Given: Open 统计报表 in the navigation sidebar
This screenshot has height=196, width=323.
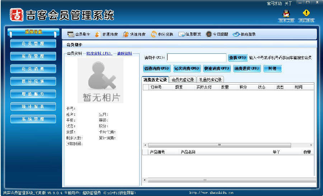Looking at the screenshot, I should pyautogui.click(x=33, y=106).
